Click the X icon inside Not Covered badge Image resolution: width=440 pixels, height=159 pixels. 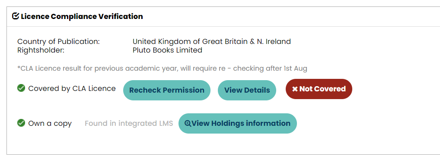coord(295,89)
